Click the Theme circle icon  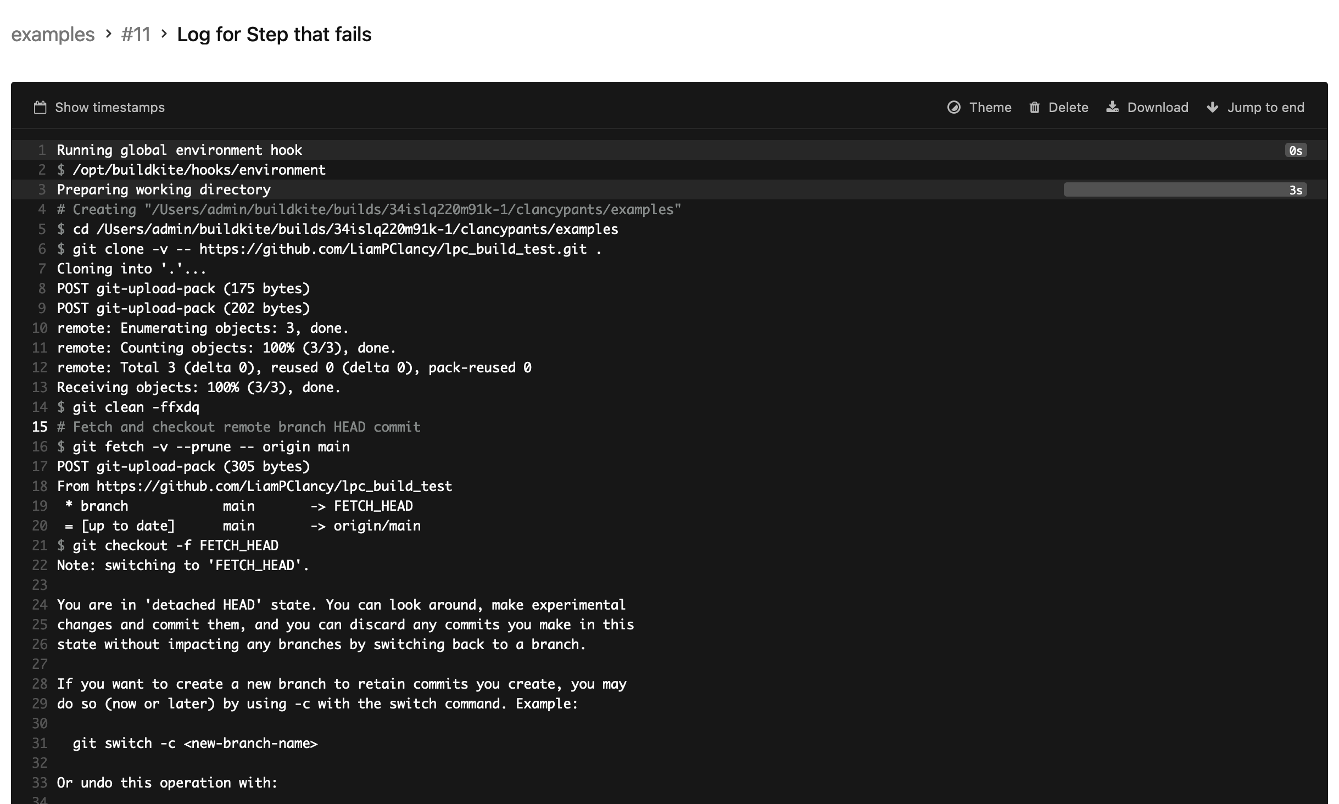click(954, 107)
